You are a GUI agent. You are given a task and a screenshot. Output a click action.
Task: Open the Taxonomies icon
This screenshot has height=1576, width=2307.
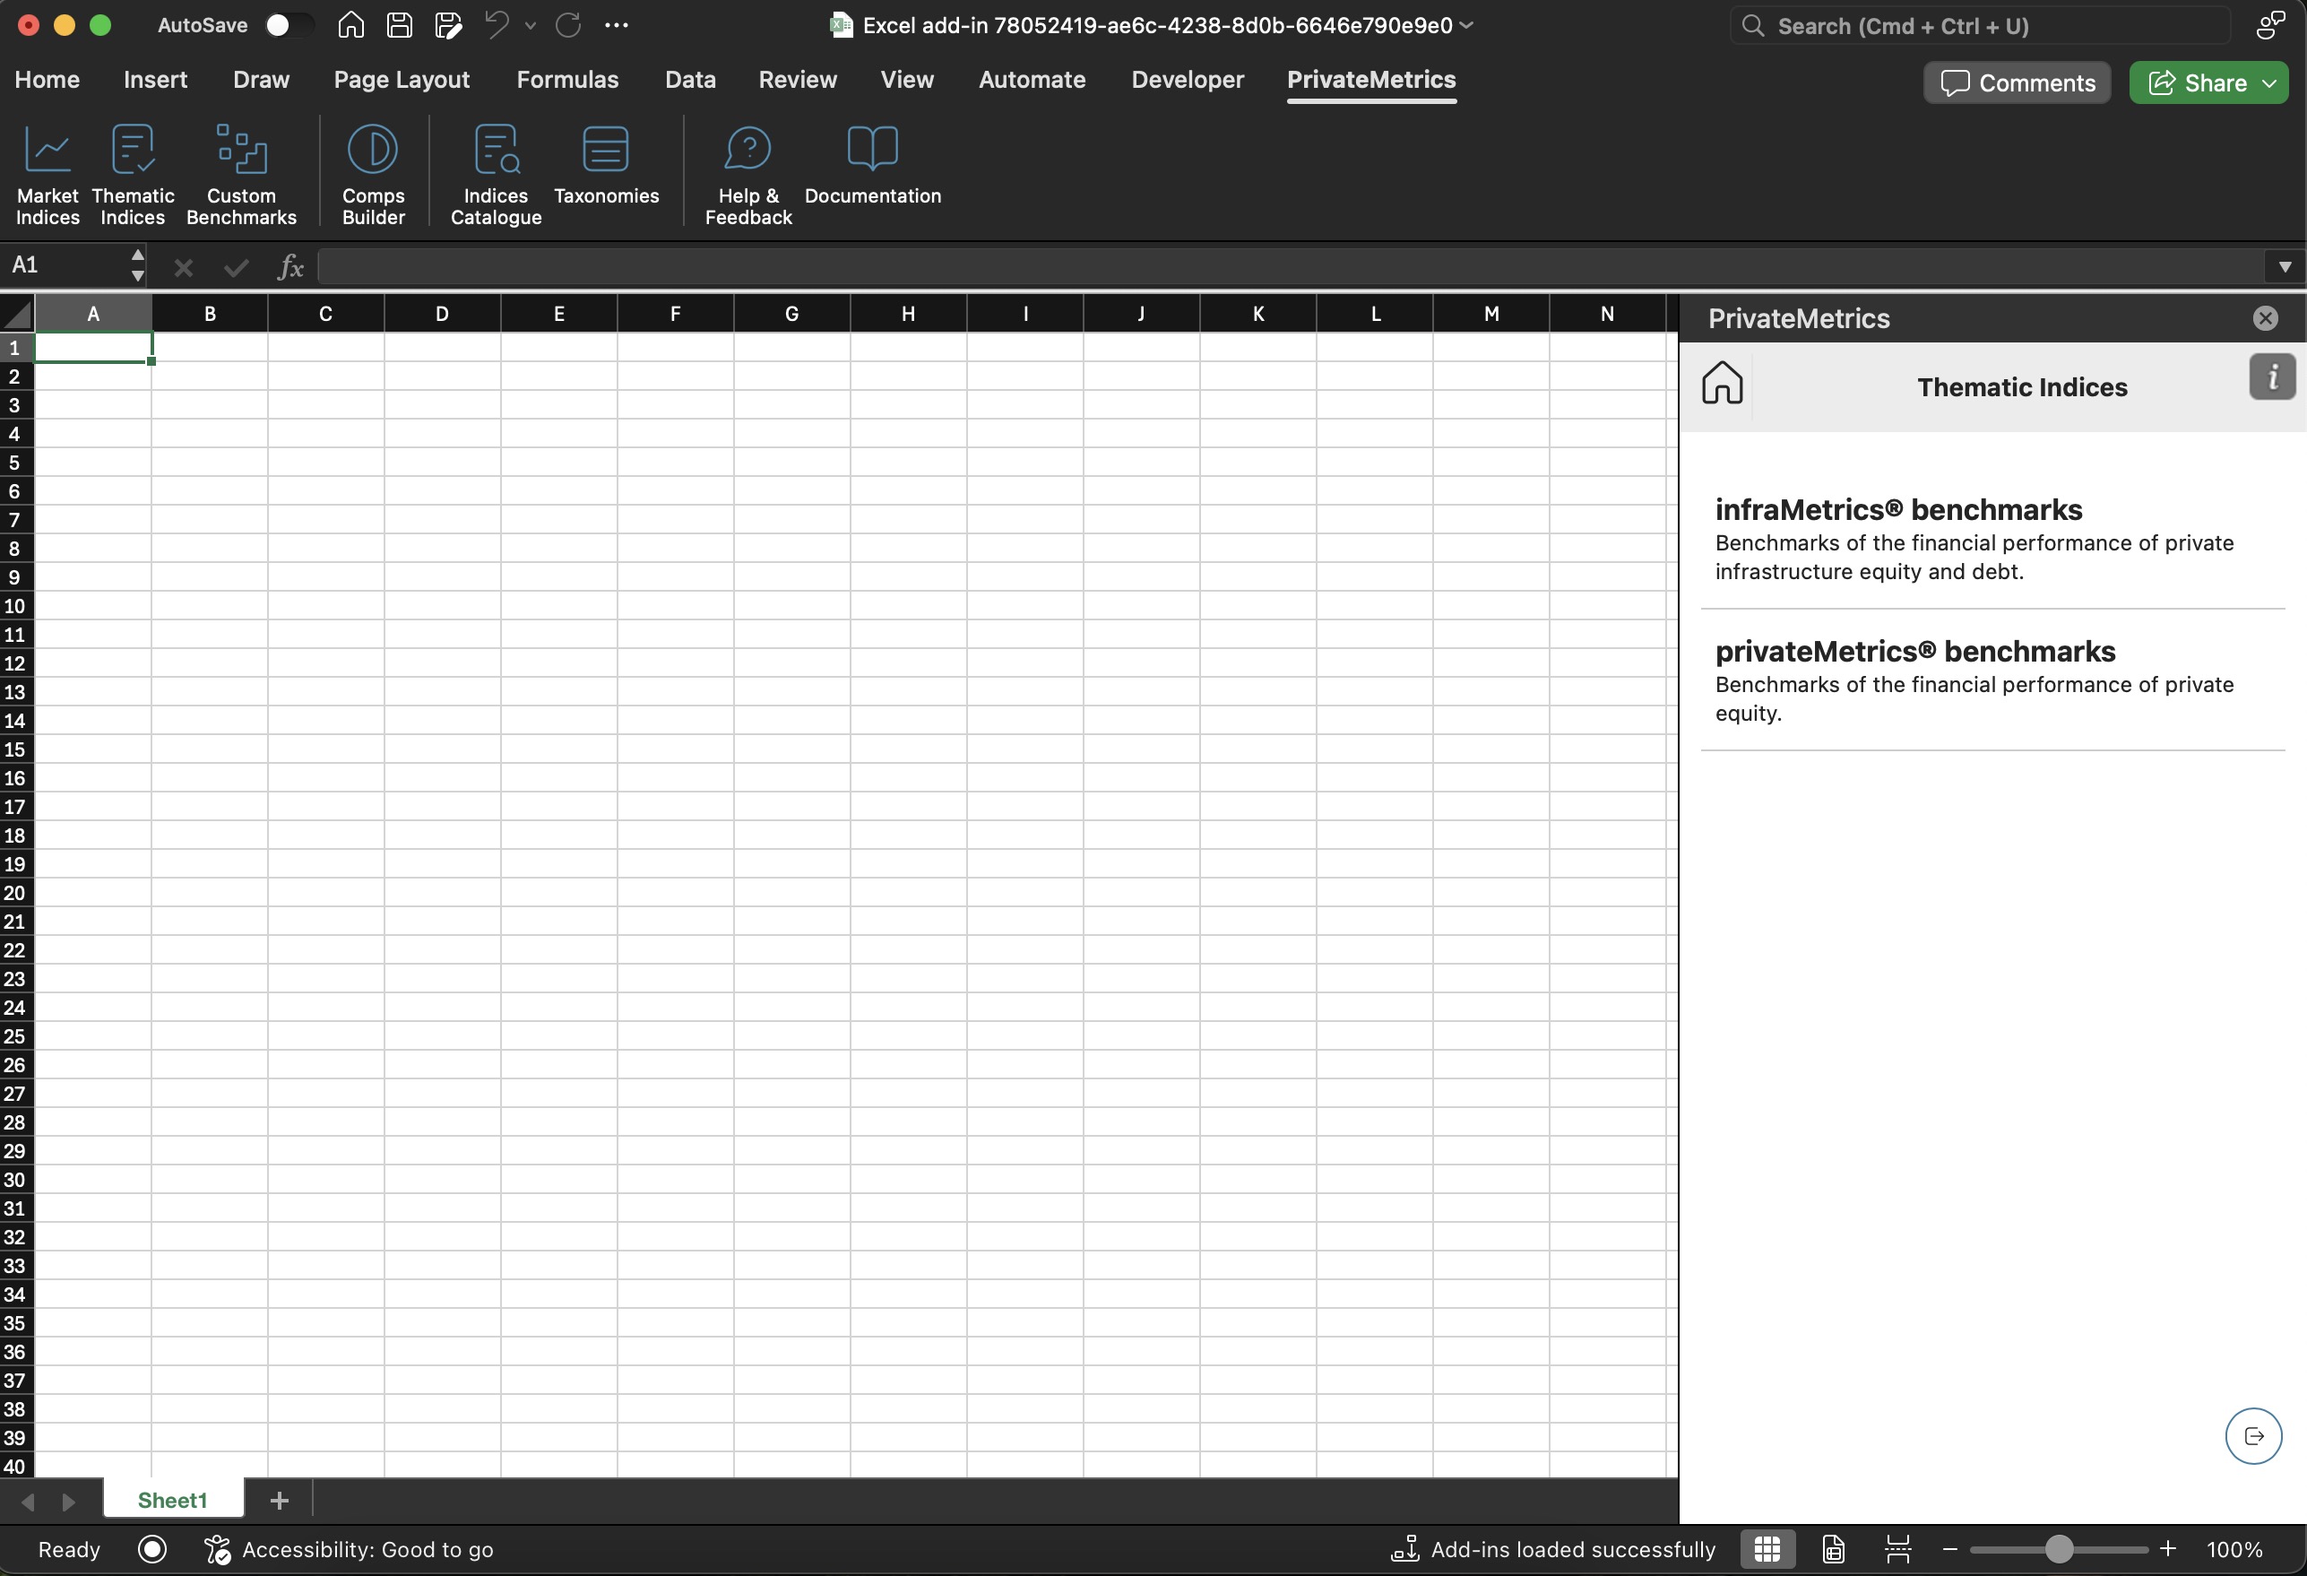coord(606,164)
